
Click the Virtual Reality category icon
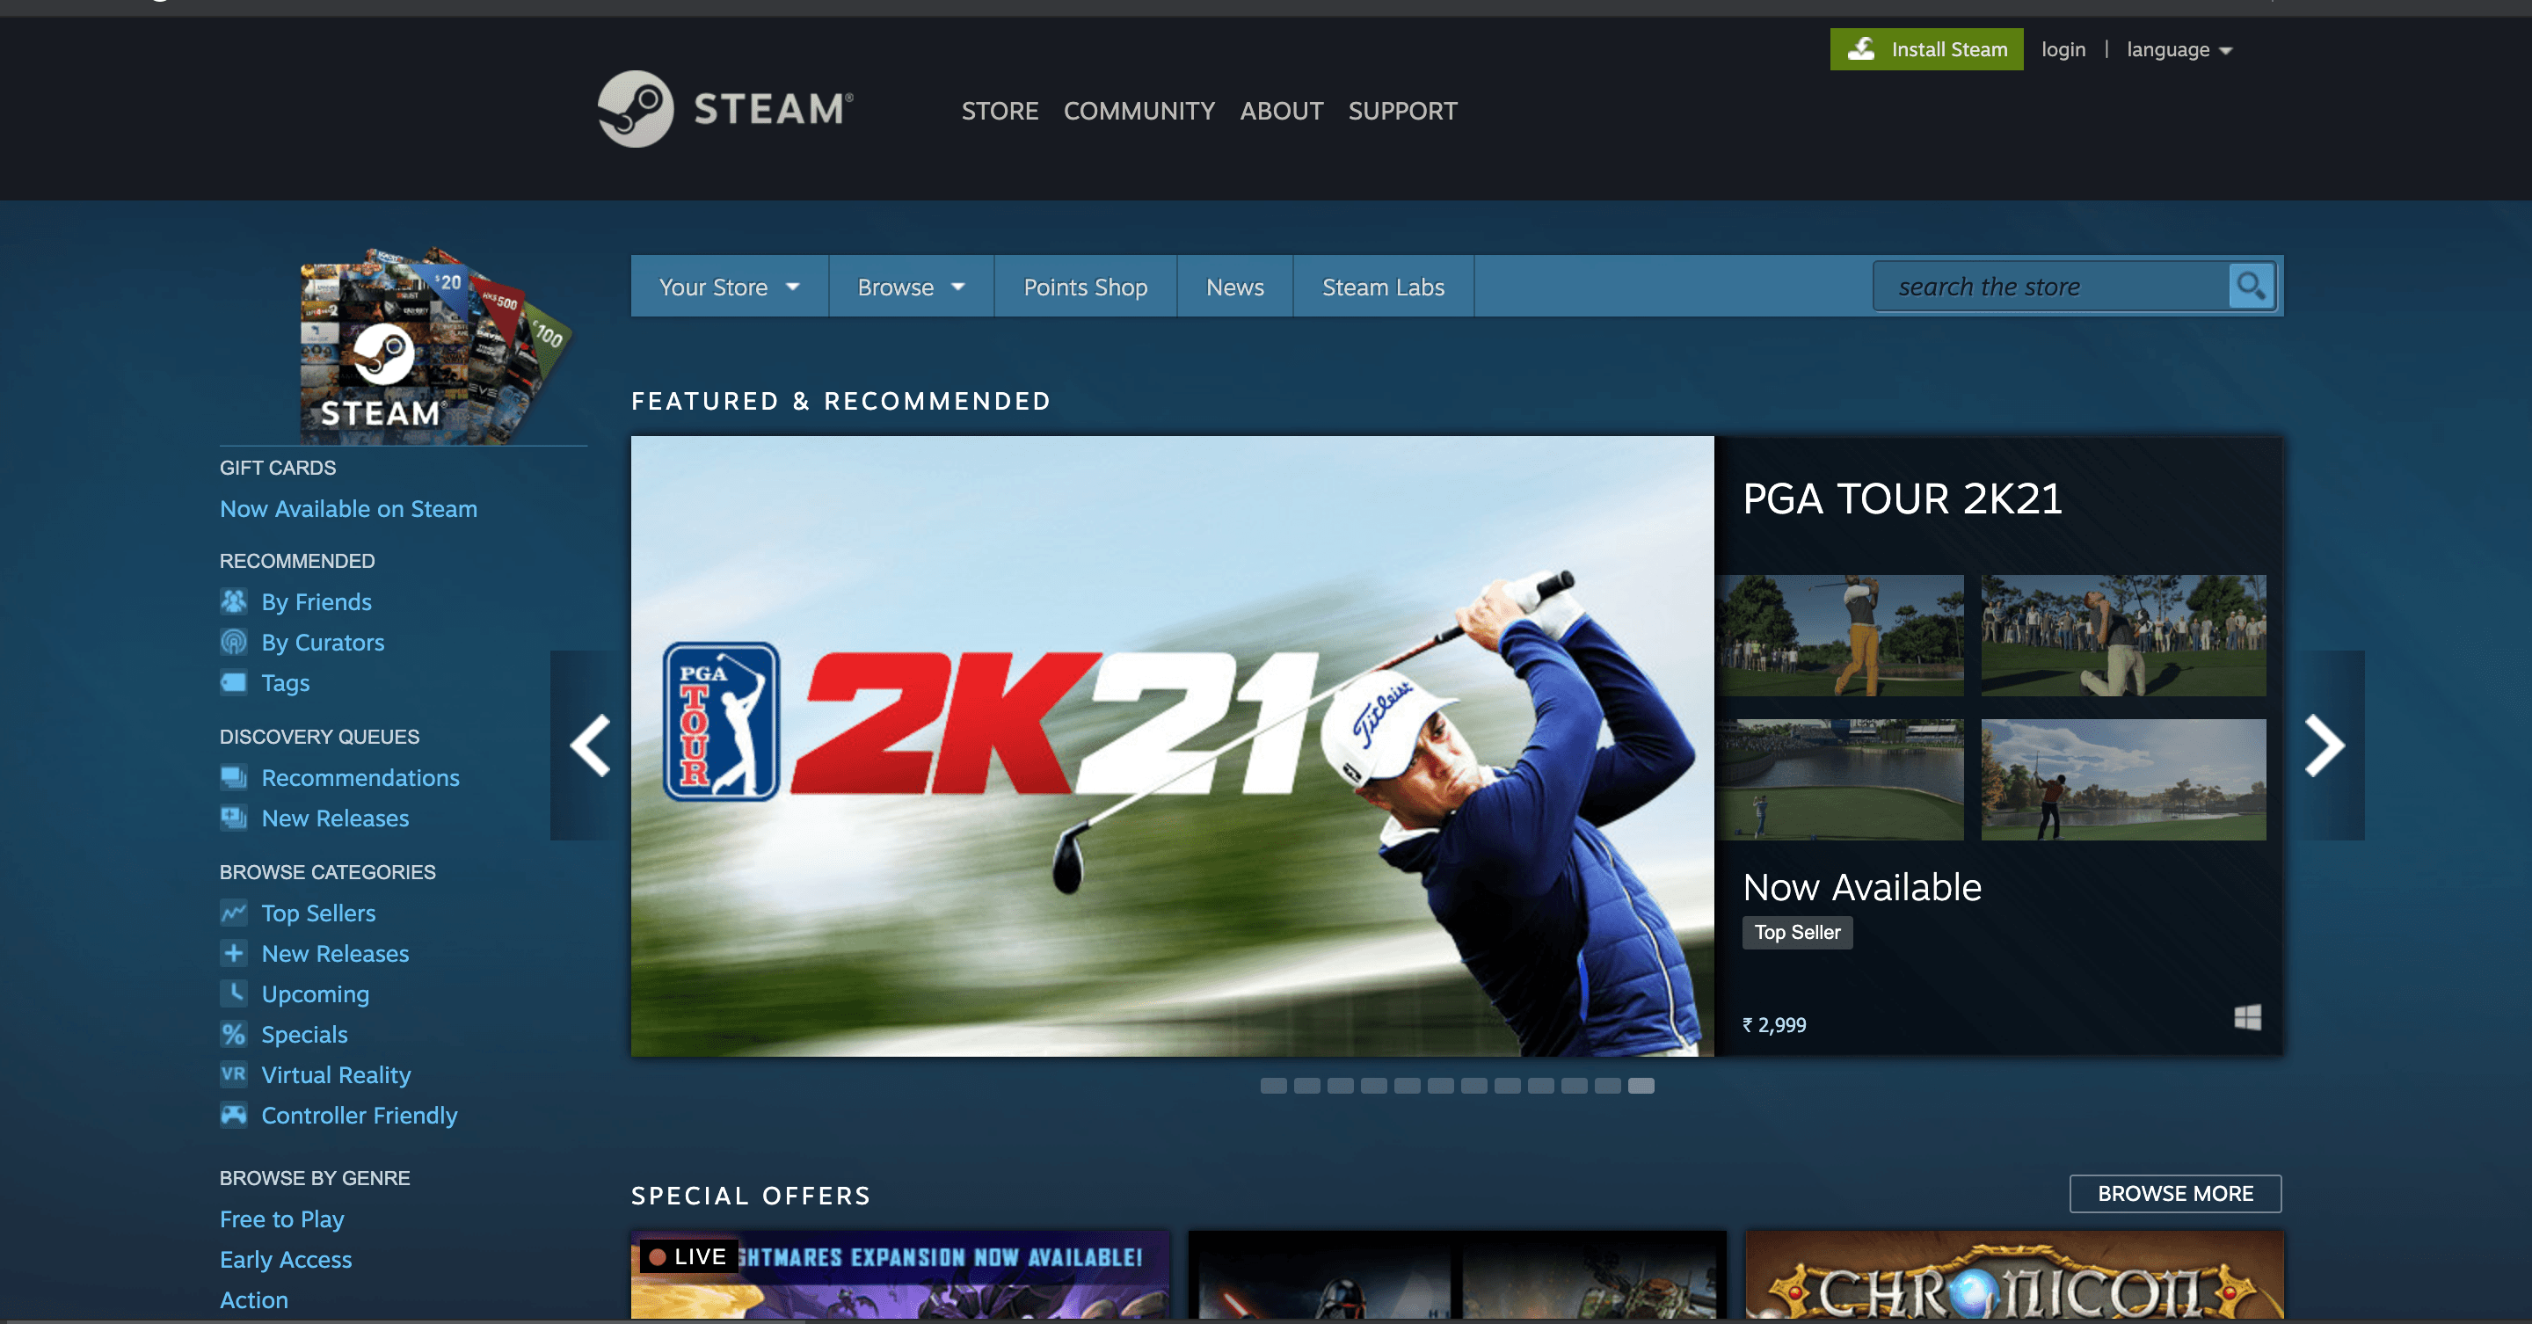coord(233,1073)
